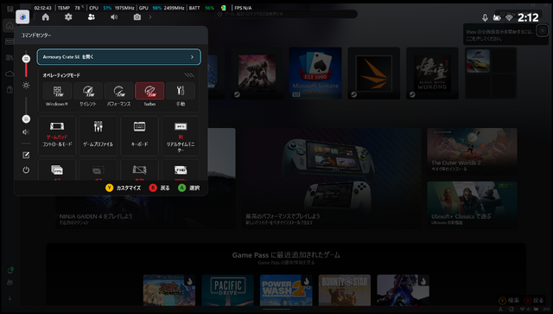Open PowerWash Simulator 2 thumbnail

click(x=286, y=291)
